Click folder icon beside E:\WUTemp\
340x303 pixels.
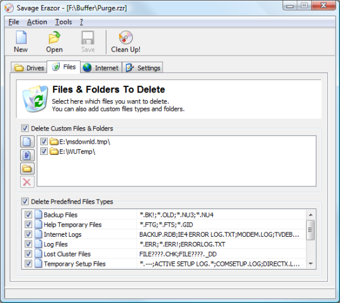54,151
